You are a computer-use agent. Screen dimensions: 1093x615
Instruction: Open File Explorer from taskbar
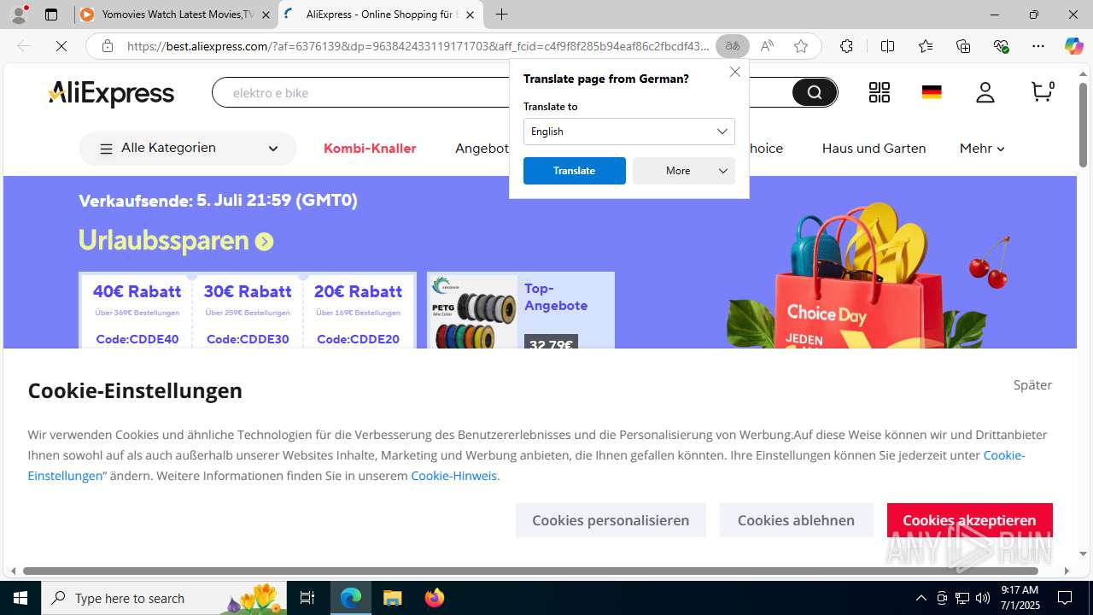pyautogui.click(x=392, y=598)
